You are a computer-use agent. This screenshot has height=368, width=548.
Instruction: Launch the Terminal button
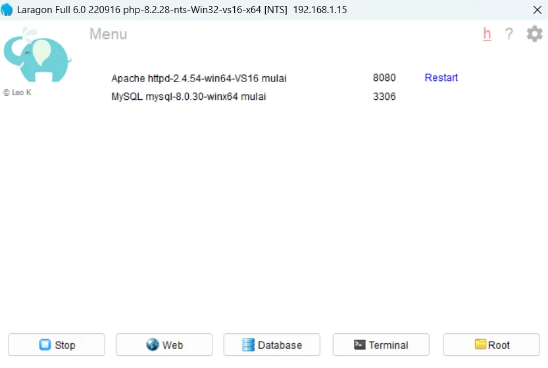point(381,344)
